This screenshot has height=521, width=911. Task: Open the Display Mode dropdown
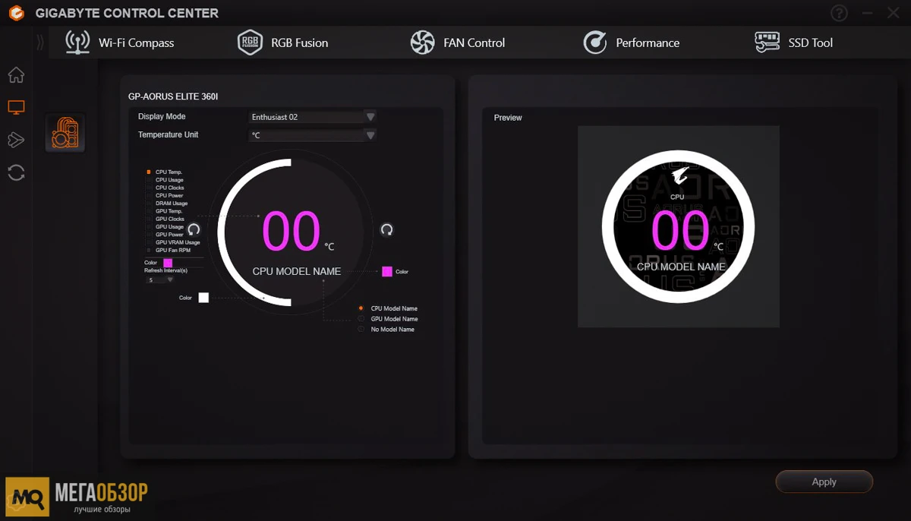pyautogui.click(x=313, y=117)
